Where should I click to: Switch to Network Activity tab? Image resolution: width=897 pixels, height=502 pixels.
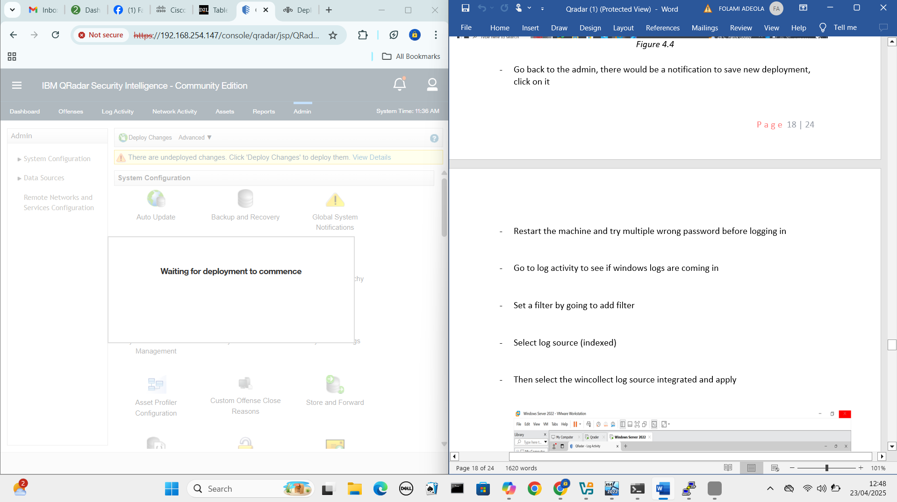(174, 111)
